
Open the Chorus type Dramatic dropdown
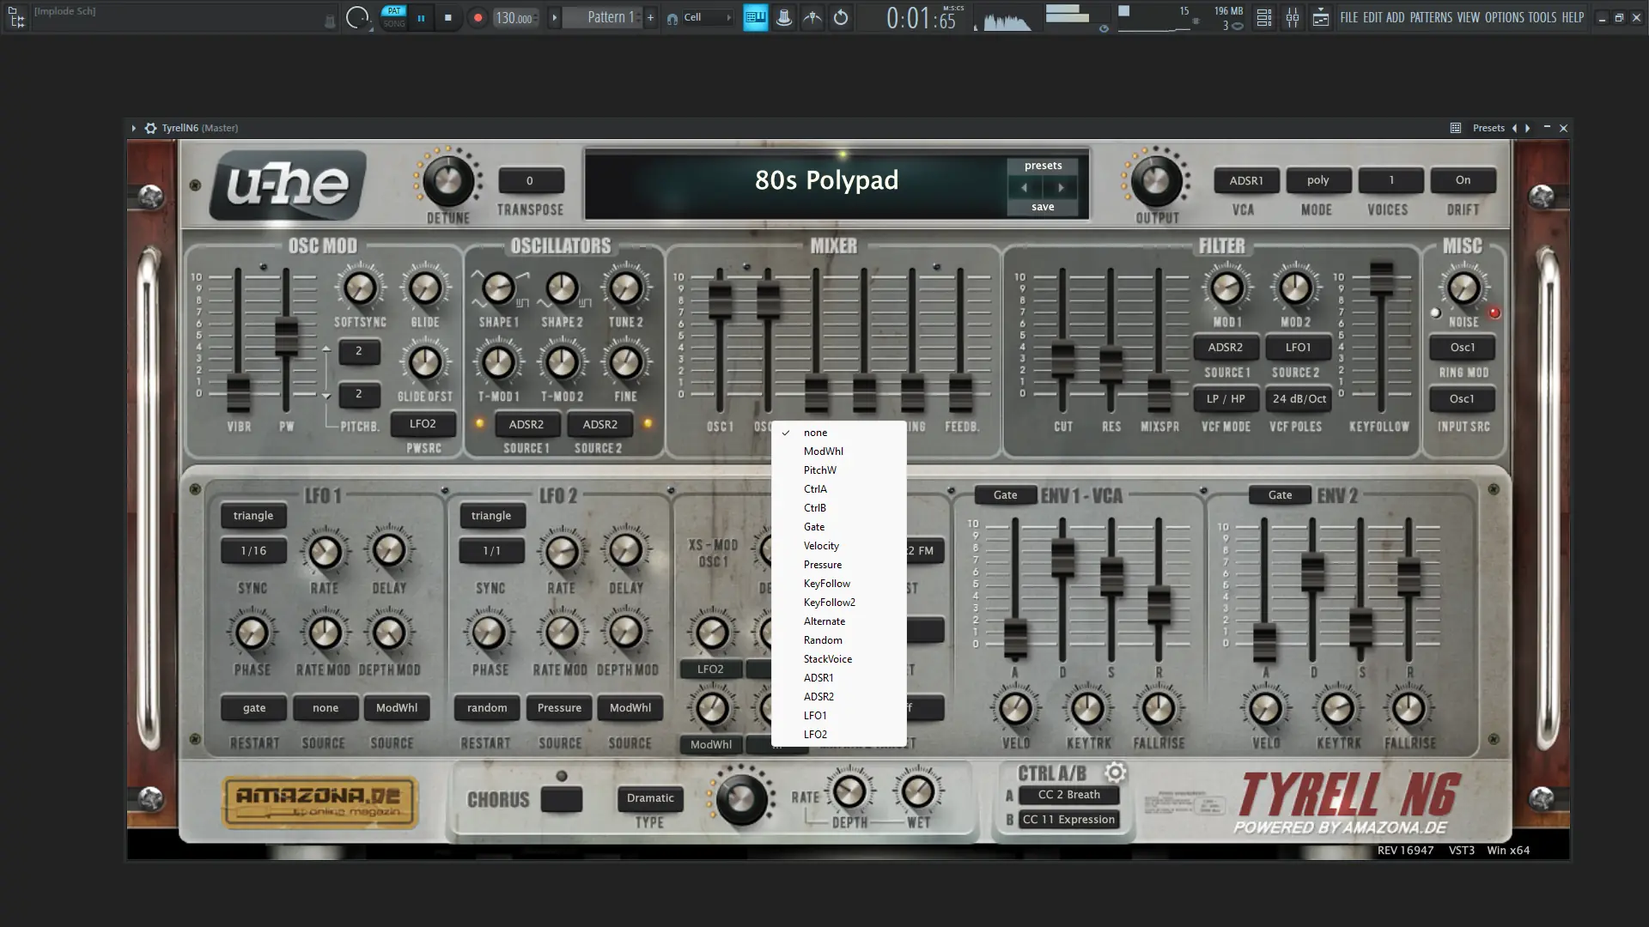pos(650,798)
